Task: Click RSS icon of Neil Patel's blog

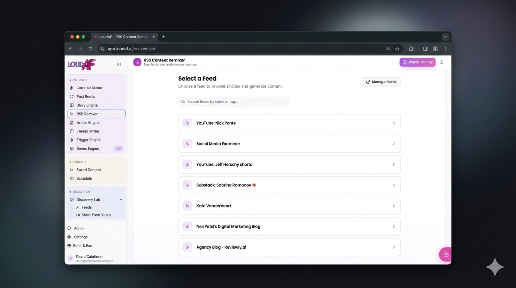Action: [x=187, y=226]
